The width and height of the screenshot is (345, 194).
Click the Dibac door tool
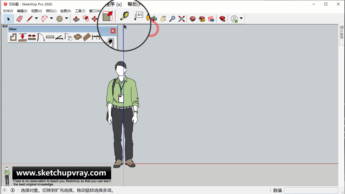point(41,37)
